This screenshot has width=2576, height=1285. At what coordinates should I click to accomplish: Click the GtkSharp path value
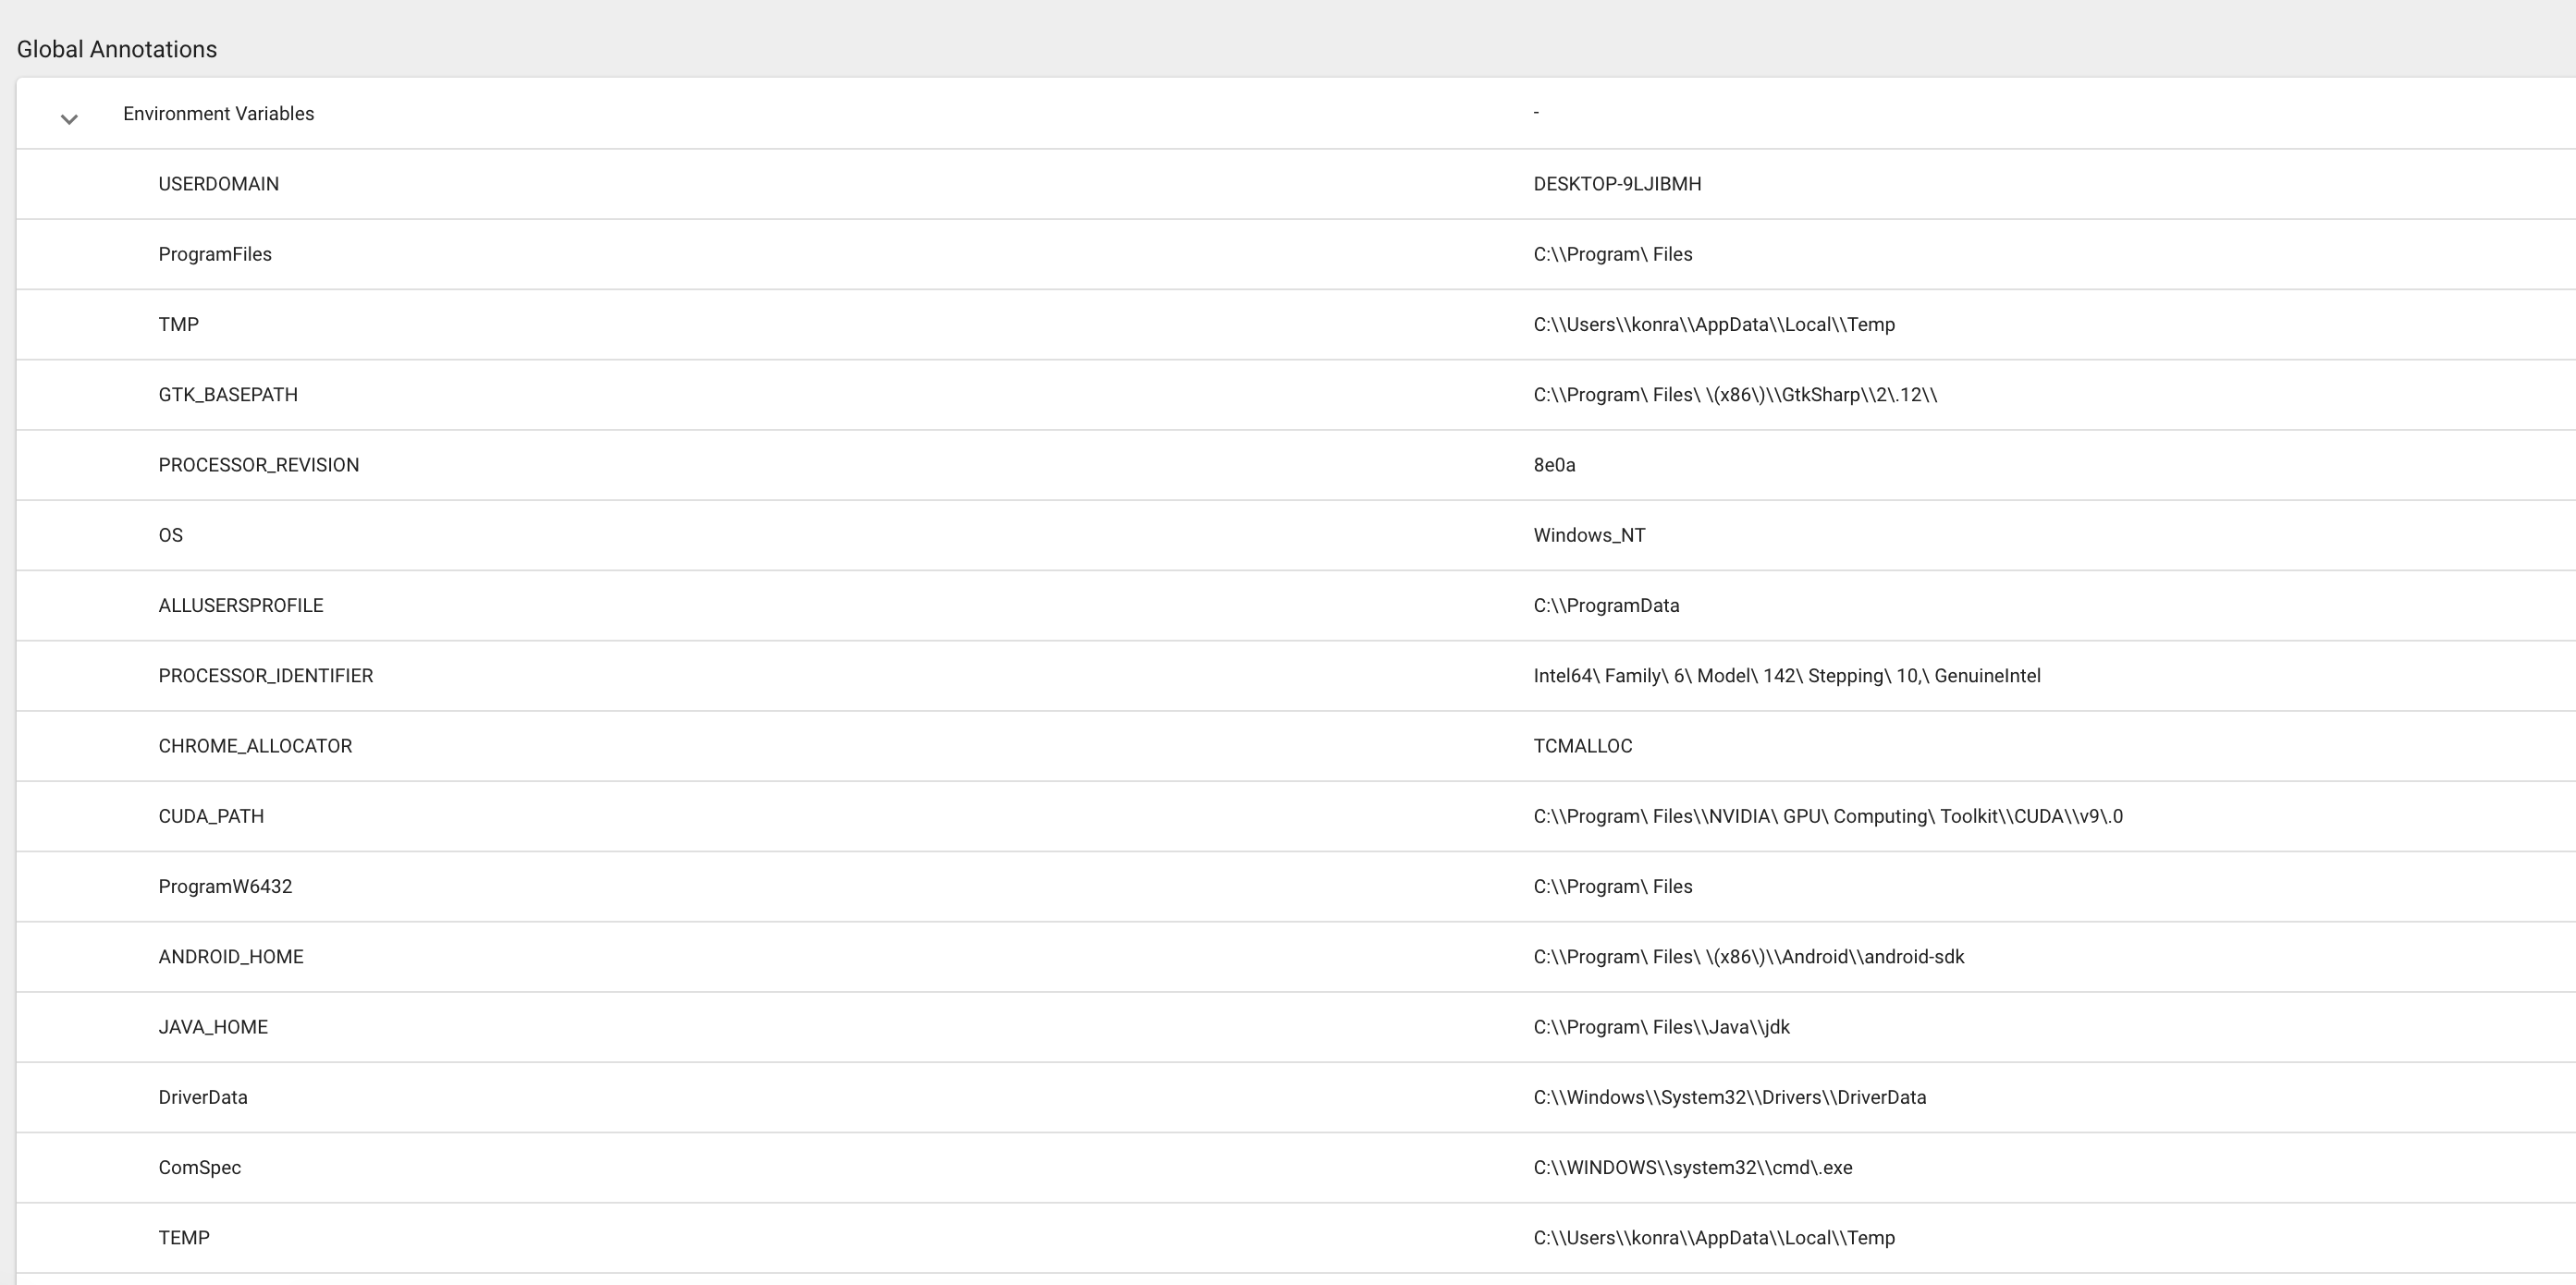1735,395
